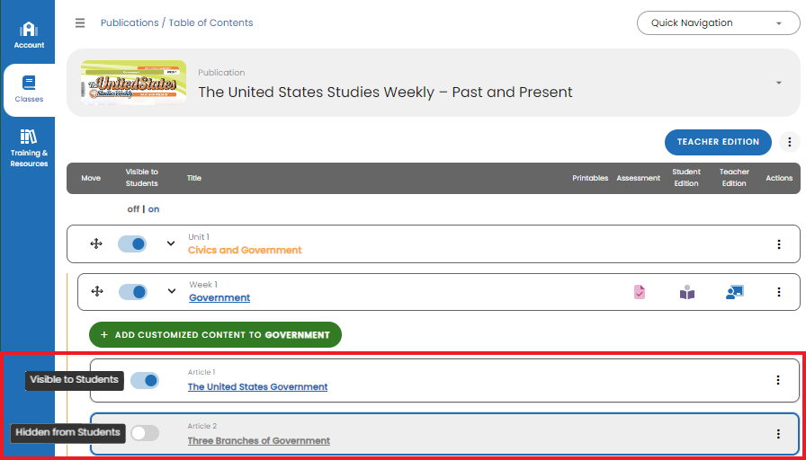
Task: Open the Classes section in sidebar
Action: pyautogui.click(x=29, y=90)
